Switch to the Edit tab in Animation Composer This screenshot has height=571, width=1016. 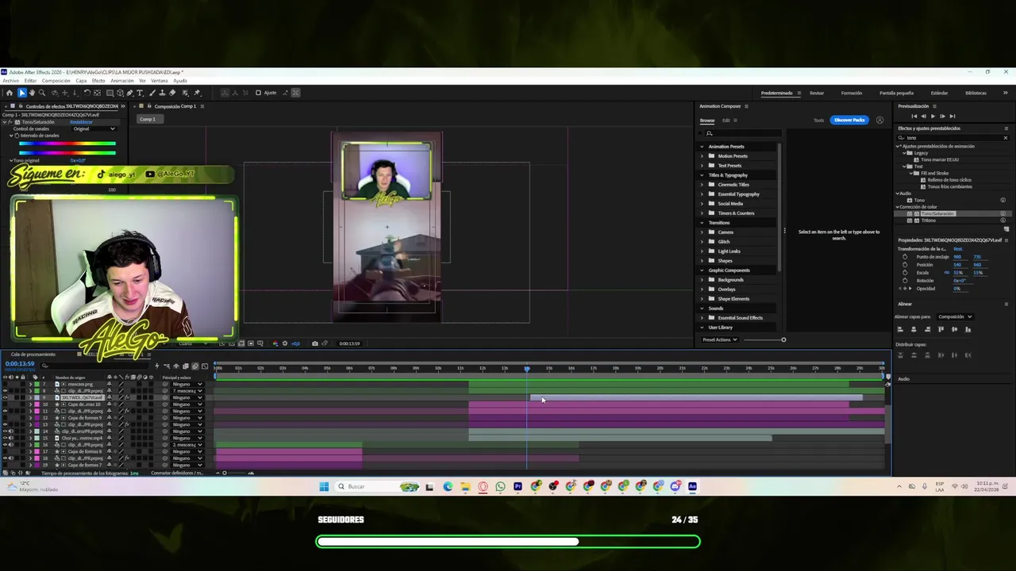tap(726, 120)
